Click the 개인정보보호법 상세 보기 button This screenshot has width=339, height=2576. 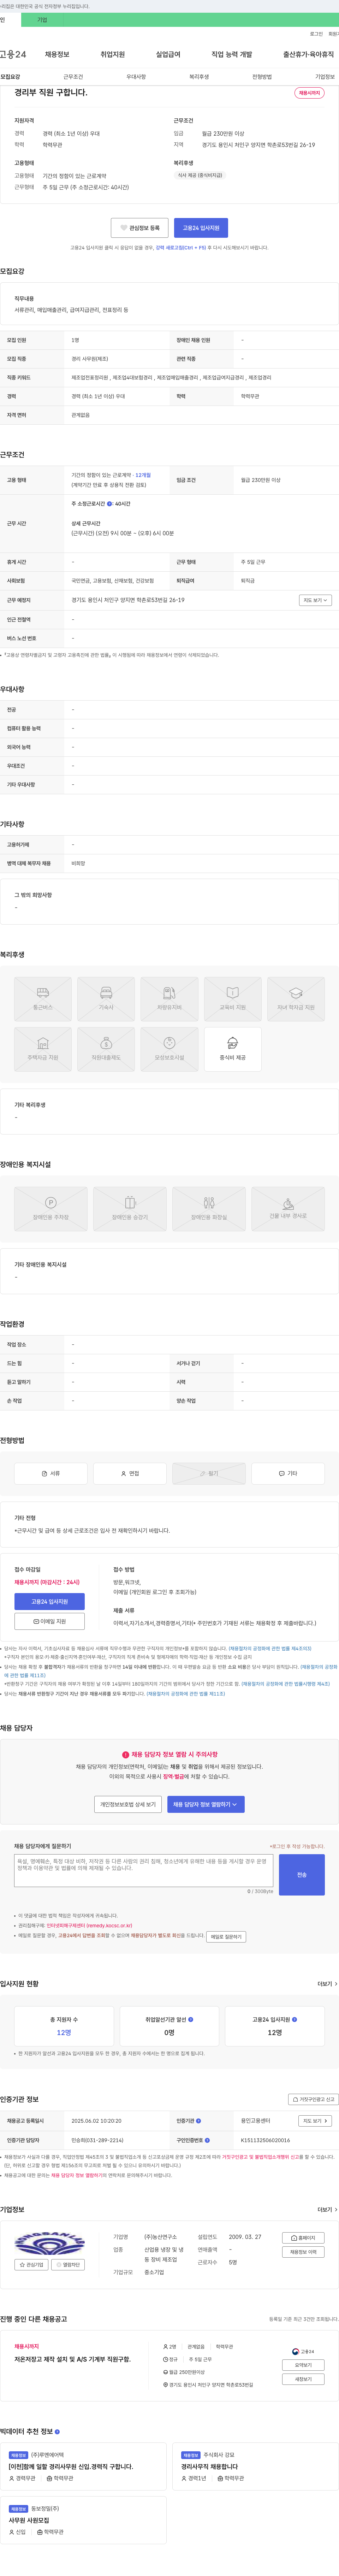click(128, 1804)
